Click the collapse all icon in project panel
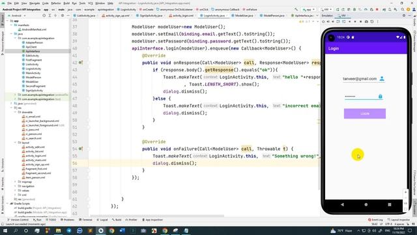The height and width of the screenshot is (235, 417). [55, 16]
